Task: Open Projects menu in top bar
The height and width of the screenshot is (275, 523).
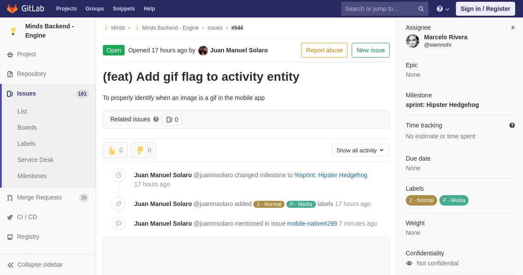Action: click(x=66, y=9)
